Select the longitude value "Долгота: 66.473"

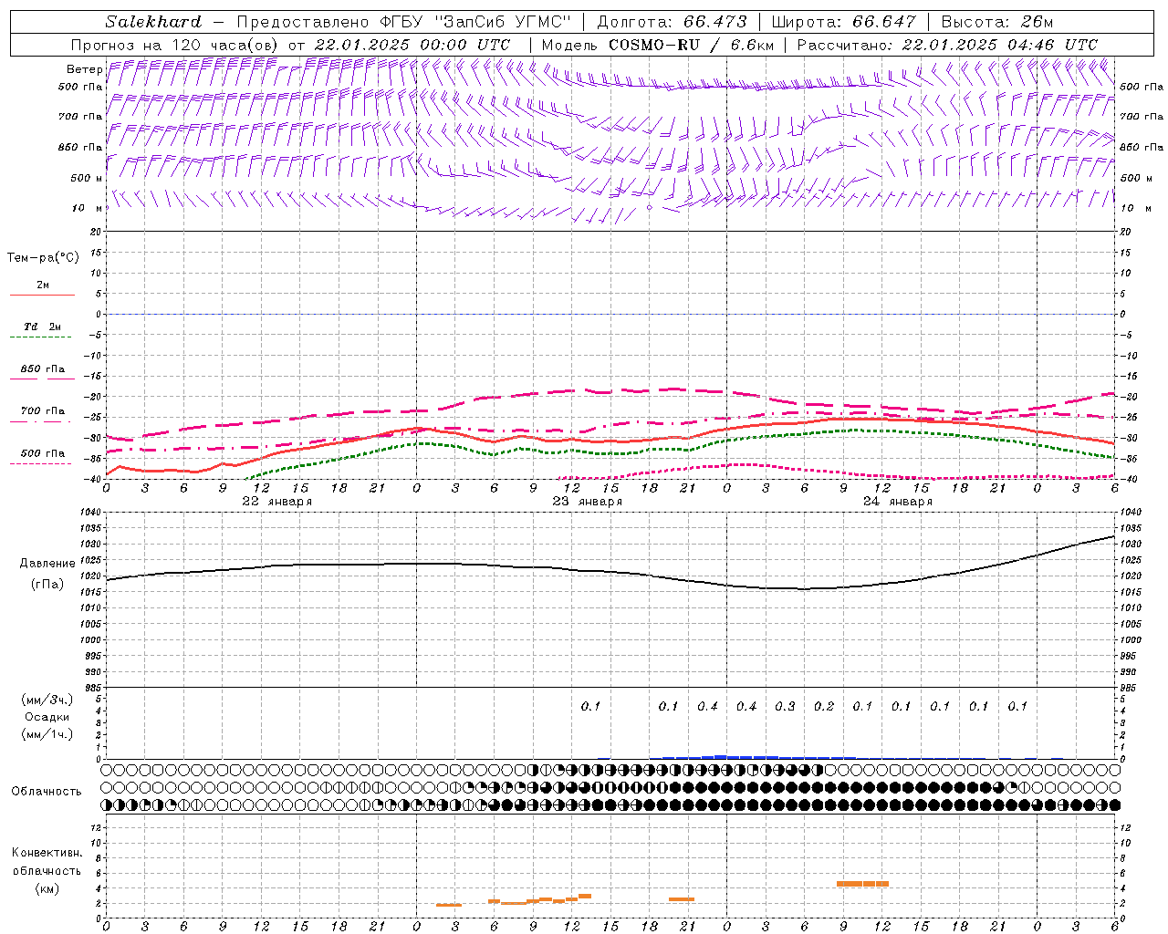pos(672,22)
